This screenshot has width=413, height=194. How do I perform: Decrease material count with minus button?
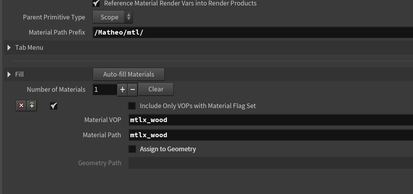coord(132,89)
